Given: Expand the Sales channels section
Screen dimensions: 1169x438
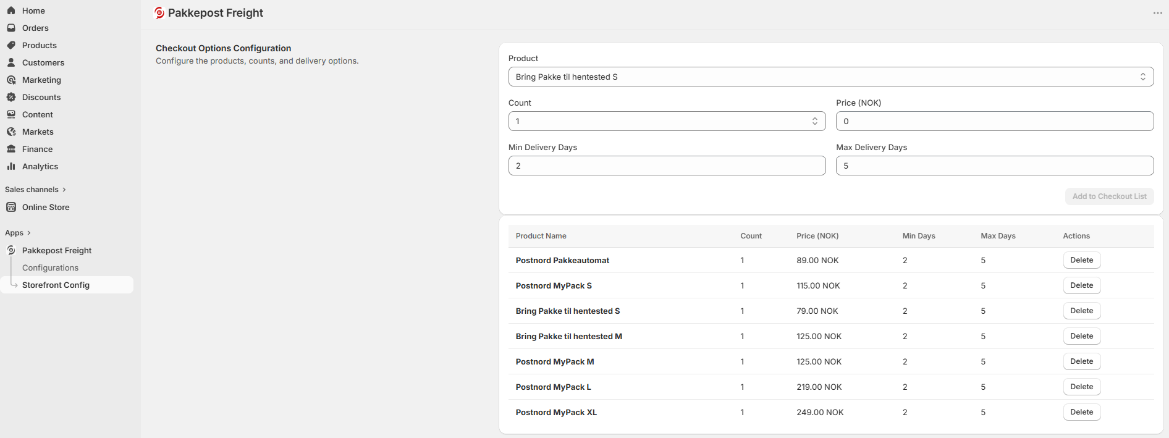Looking at the screenshot, I should (x=35, y=190).
